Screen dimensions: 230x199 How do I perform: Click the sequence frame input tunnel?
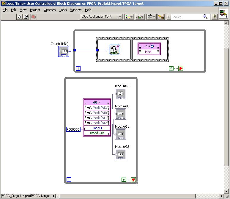coord(97,50)
